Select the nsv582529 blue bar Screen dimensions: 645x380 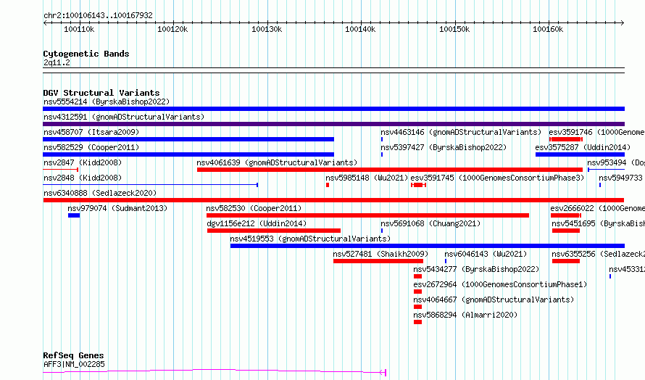point(188,154)
